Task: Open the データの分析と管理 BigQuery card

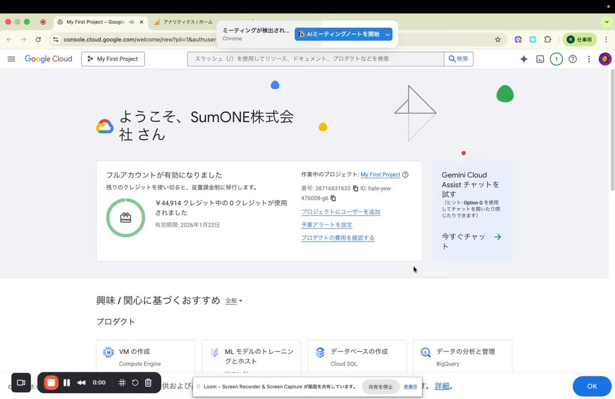Action: (x=463, y=356)
